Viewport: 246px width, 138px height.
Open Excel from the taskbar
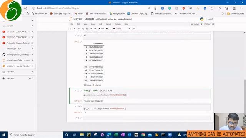116,135
